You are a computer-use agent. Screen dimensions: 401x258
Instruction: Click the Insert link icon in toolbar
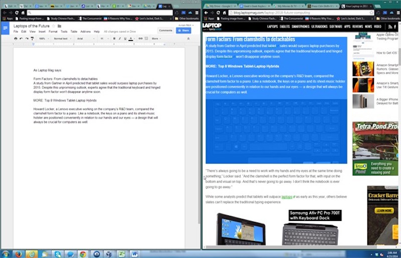[x=140, y=38]
